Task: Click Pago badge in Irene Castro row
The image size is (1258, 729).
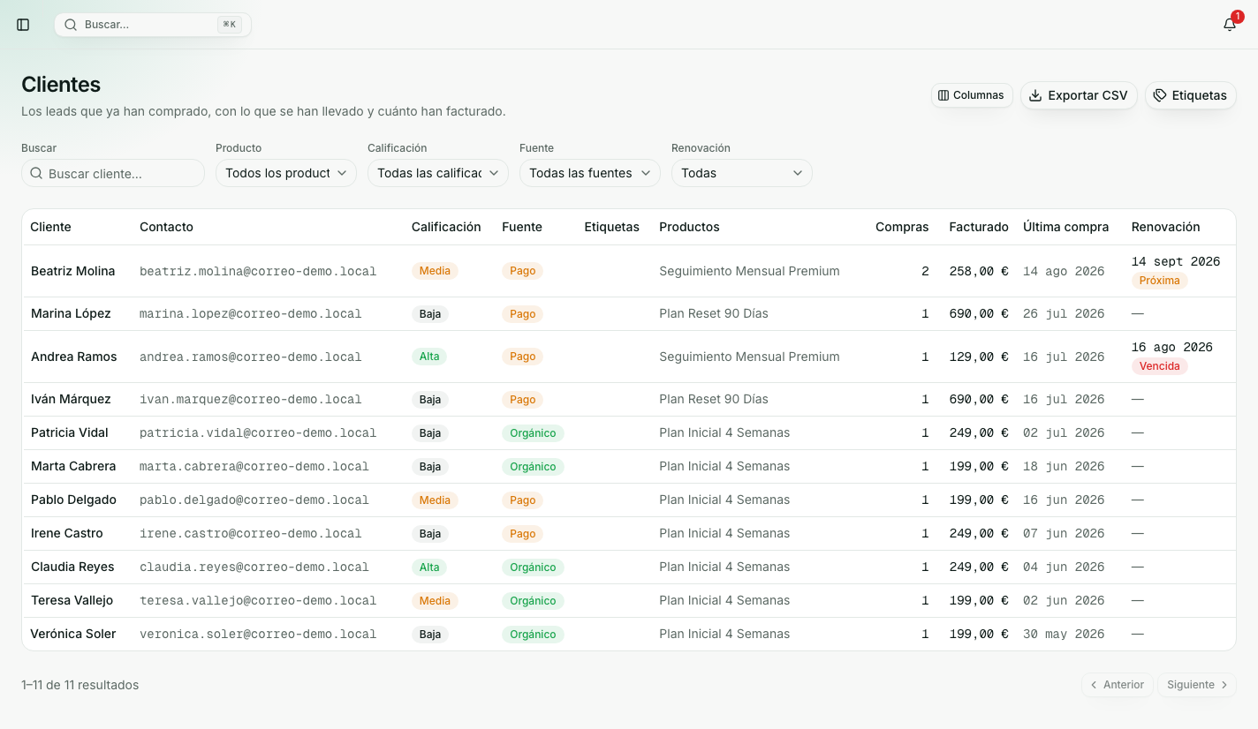Action: [522, 533]
